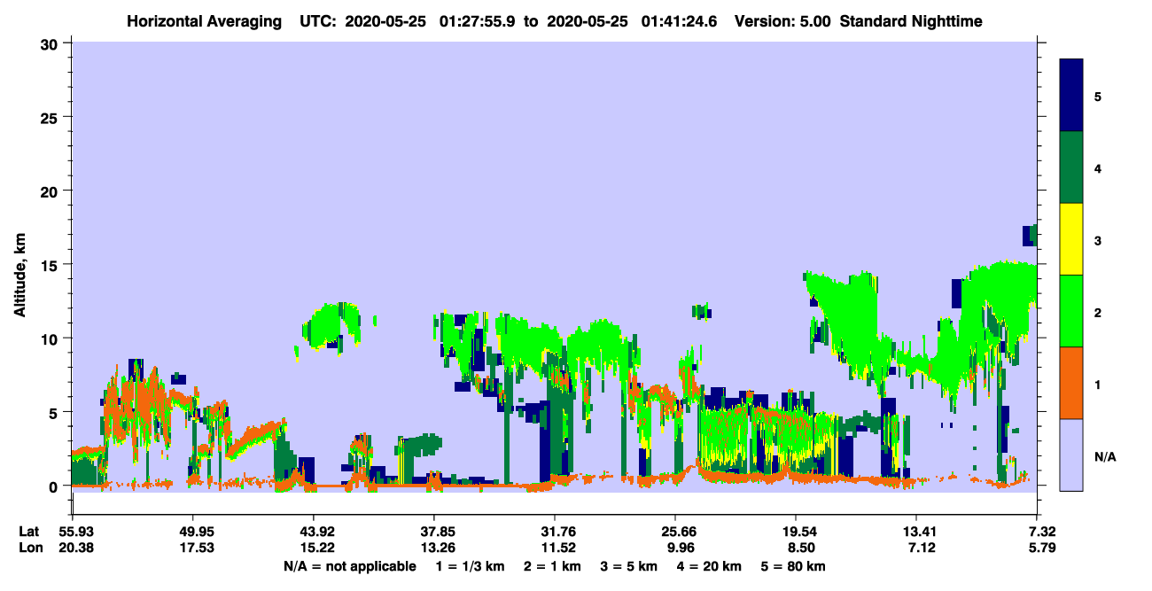Screen dimensions: 1152x591
Task: Click the latitude value 37.85
Action: point(434,532)
